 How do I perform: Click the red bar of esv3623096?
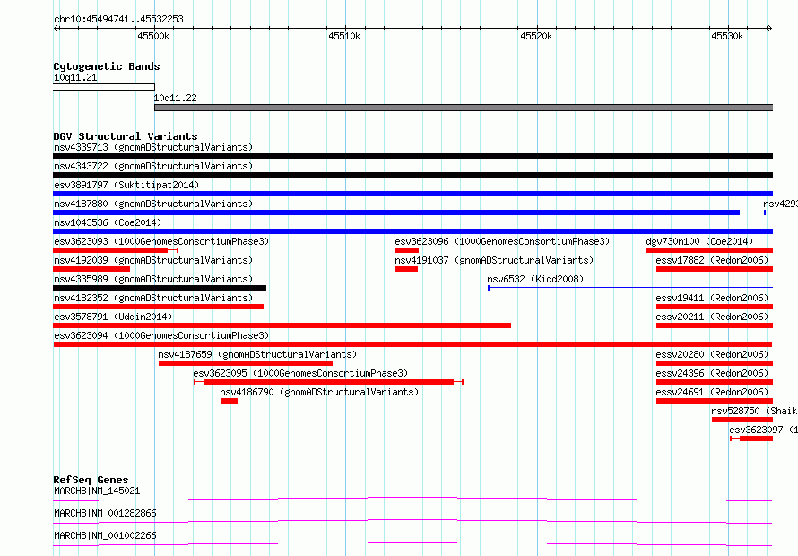[407, 250]
